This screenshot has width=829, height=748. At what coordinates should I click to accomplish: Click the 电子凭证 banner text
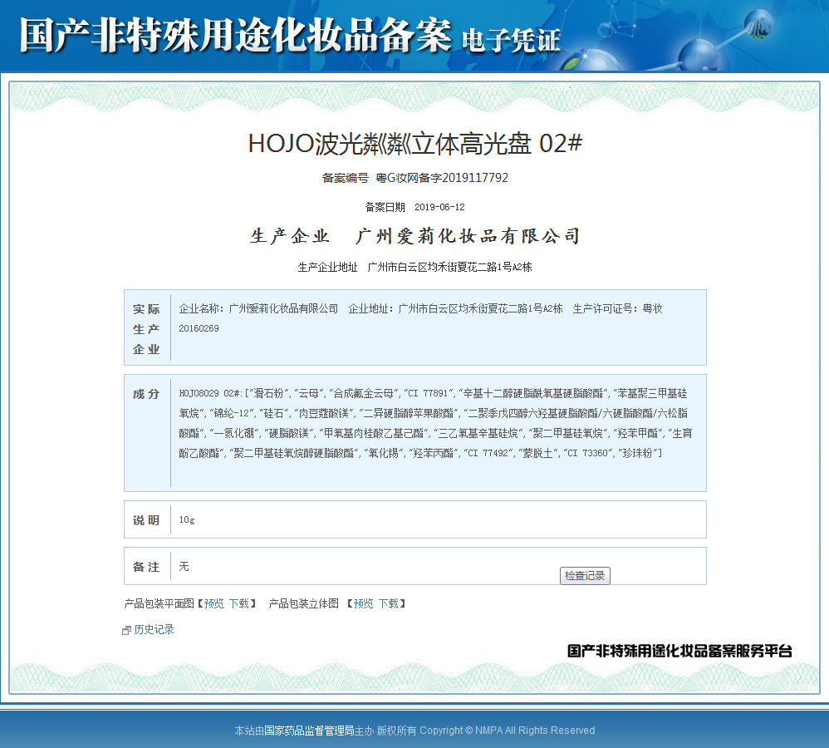click(511, 41)
